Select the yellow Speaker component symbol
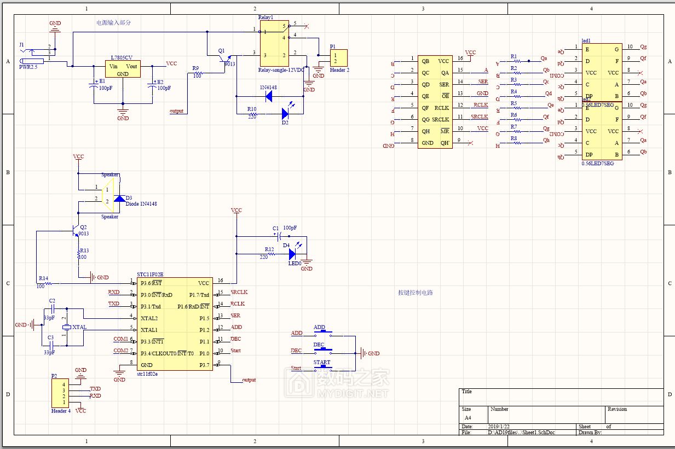 click(x=108, y=195)
